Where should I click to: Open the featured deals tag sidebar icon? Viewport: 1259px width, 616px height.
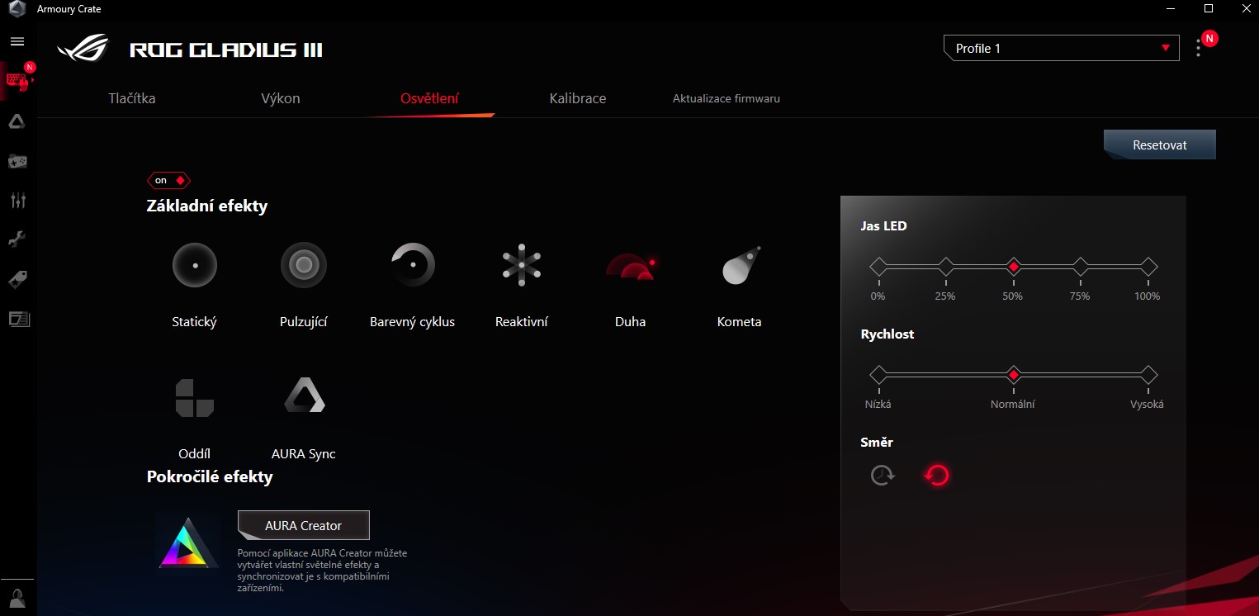(17, 279)
